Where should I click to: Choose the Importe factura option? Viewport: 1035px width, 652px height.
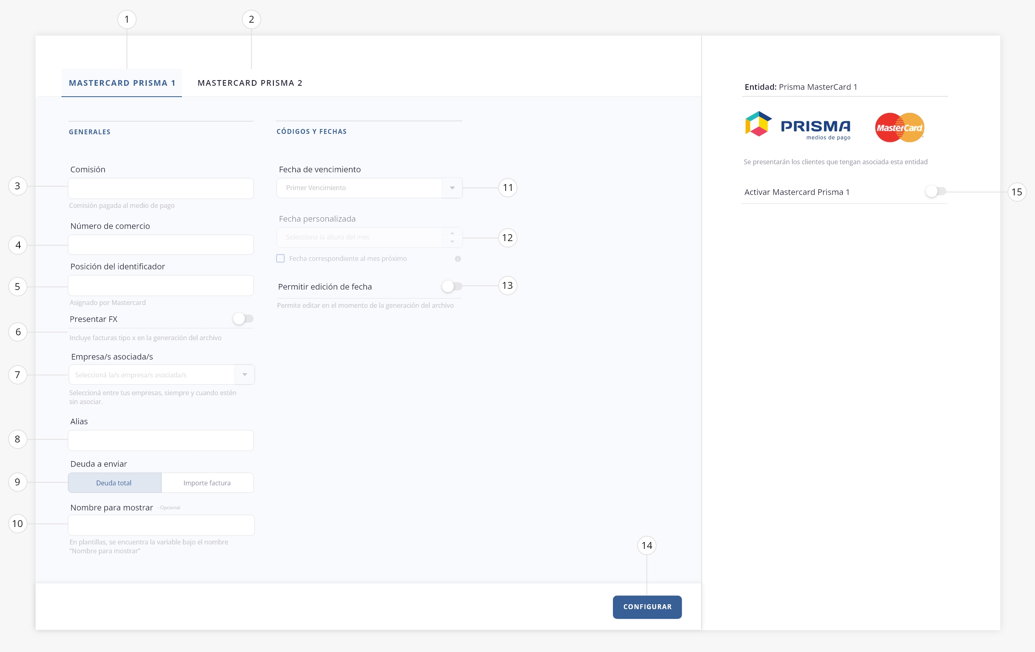207,483
